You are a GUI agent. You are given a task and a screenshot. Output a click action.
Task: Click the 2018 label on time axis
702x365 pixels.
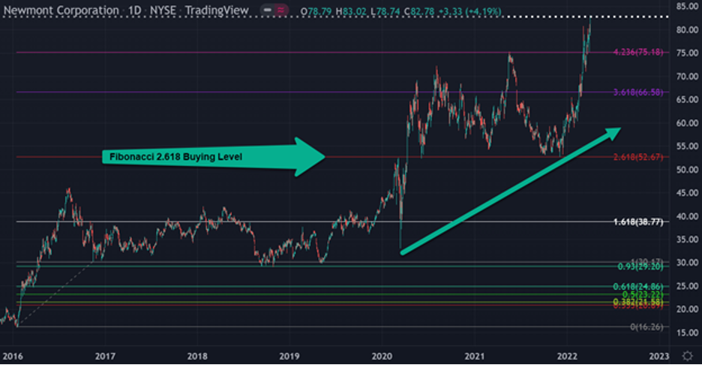pos(197,357)
